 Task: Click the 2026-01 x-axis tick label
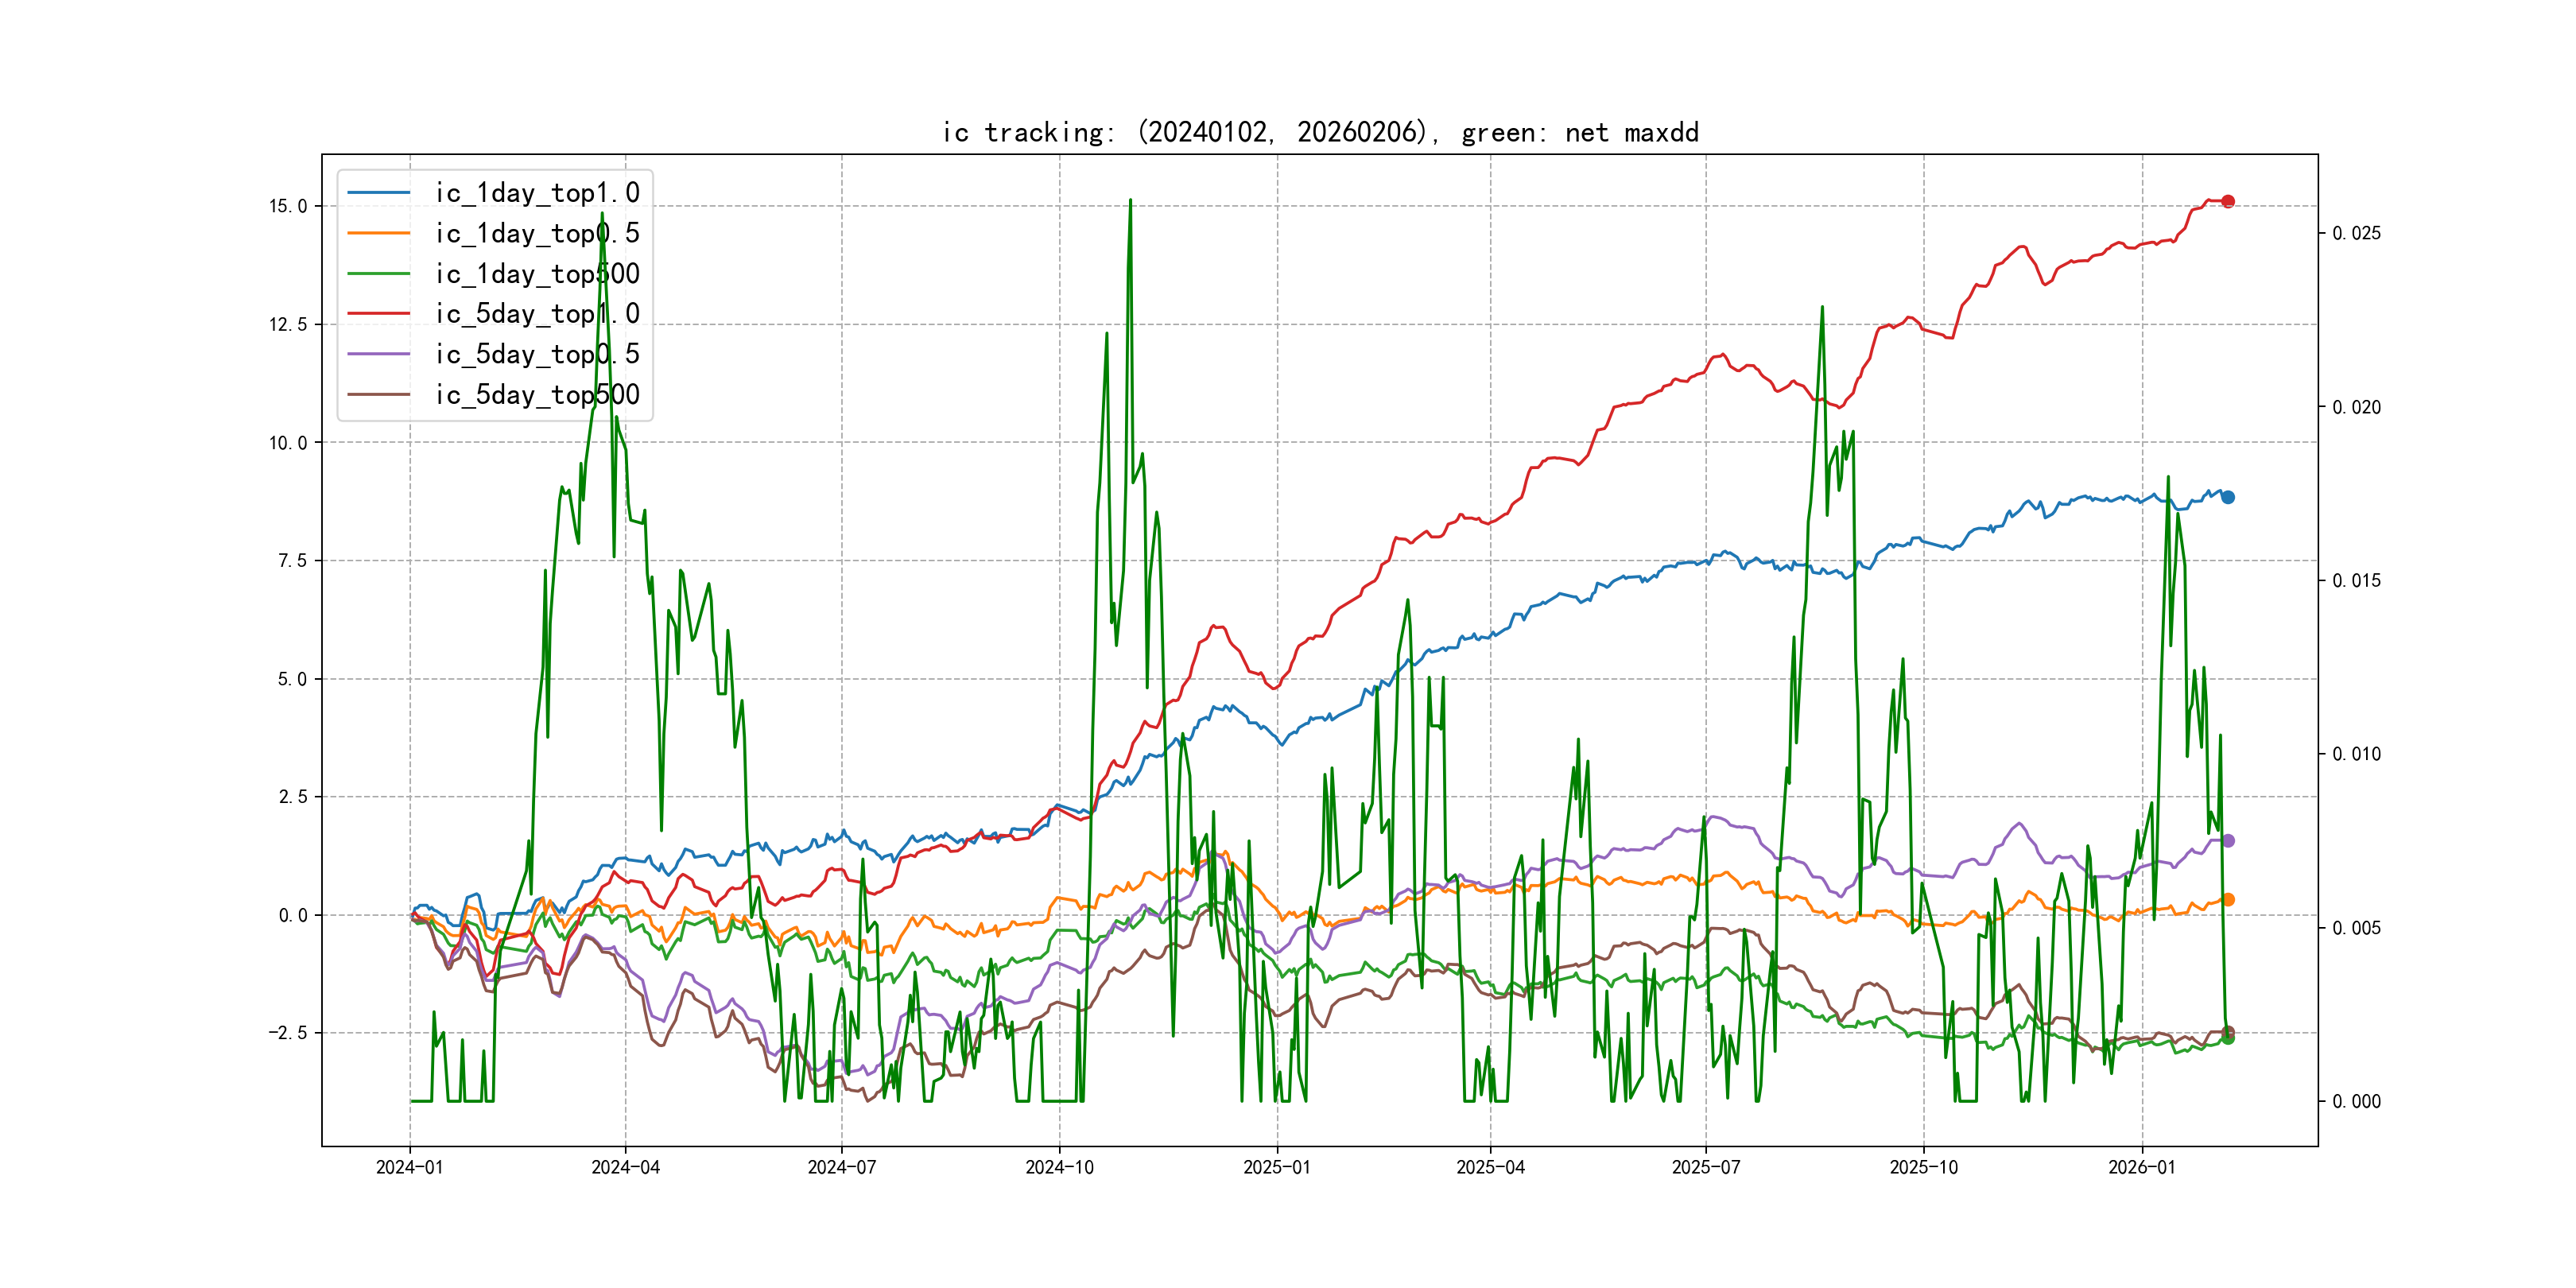tap(2141, 1167)
